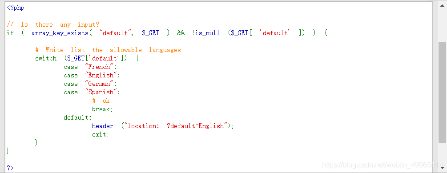Image resolution: width=447 pixels, height=173 pixels.
Task: Click the exit; statement
Action: [x=101, y=134]
